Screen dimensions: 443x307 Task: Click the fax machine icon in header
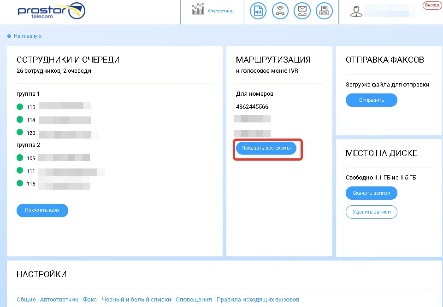coord(324,11)
